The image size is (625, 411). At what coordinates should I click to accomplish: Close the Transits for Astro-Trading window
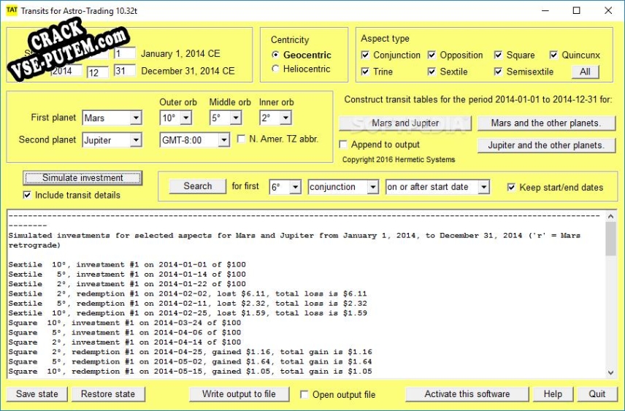(608, 11)
